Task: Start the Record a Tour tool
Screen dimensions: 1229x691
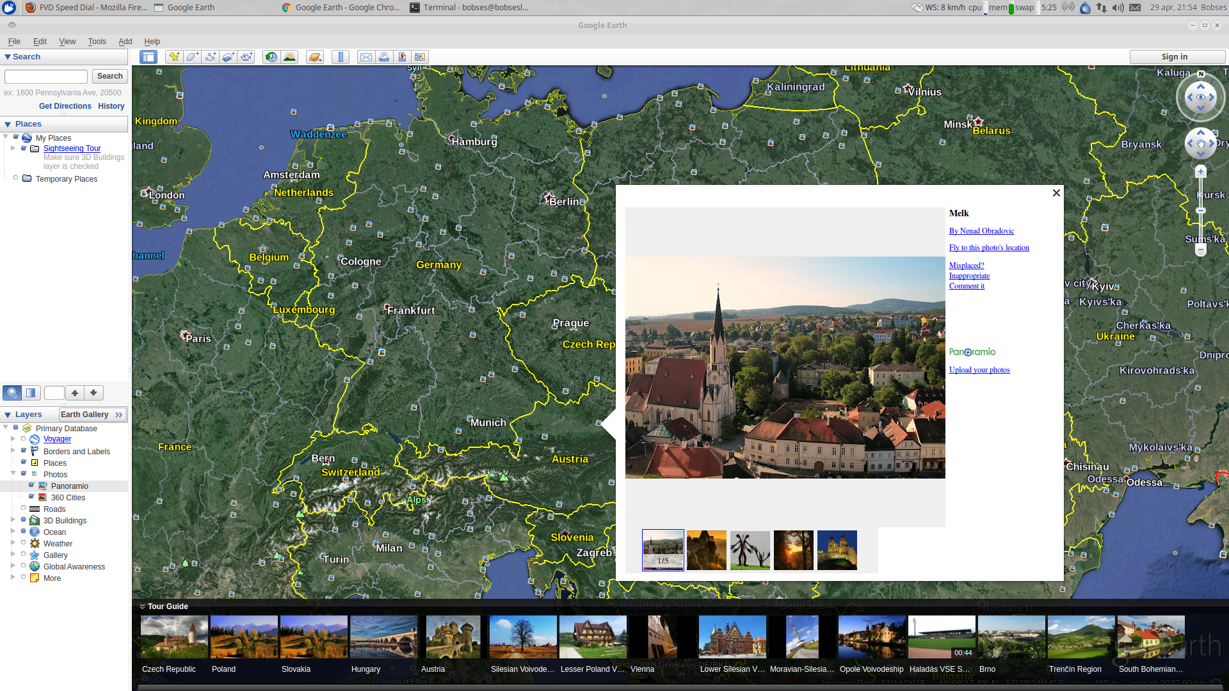Action: pos(246,57)
